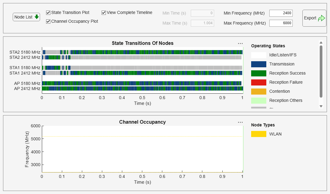Click the State Transitions Of Nodes title
330x194 pixels.
coord(143,43)
